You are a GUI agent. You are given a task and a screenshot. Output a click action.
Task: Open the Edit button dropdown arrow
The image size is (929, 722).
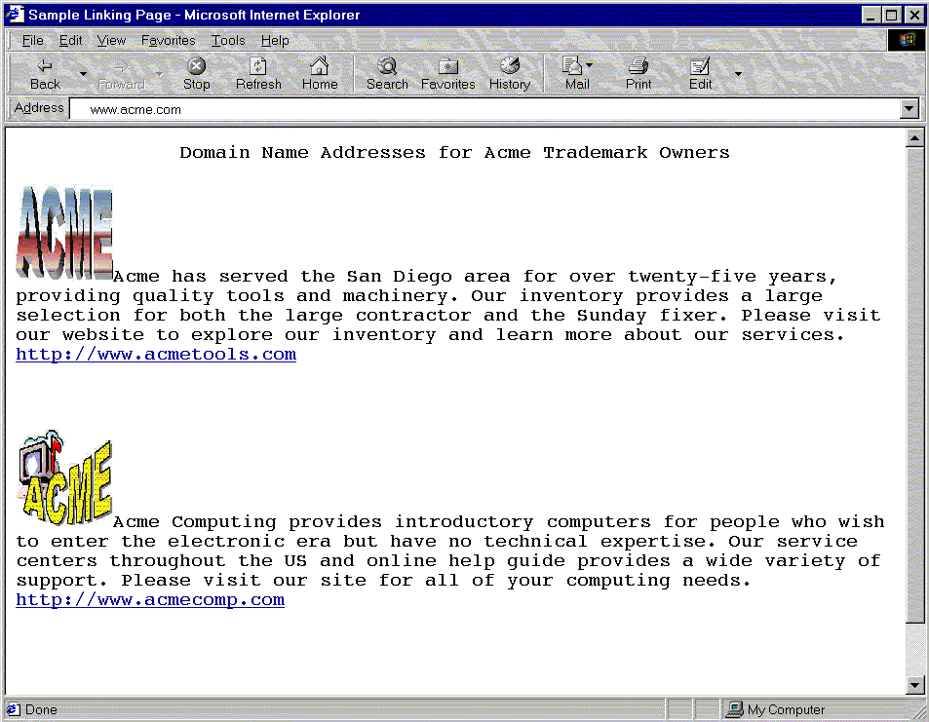[x=738, y=74]
